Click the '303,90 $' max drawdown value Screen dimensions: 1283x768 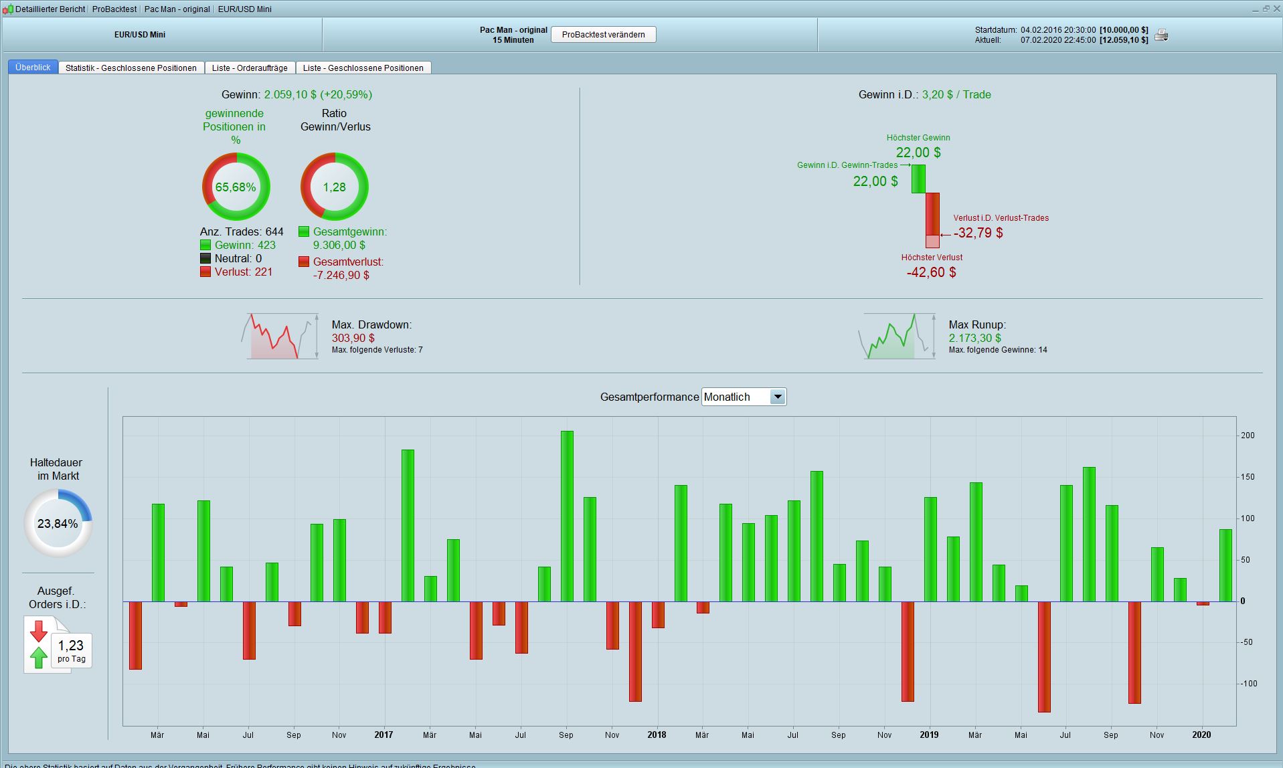pos(353,338)
